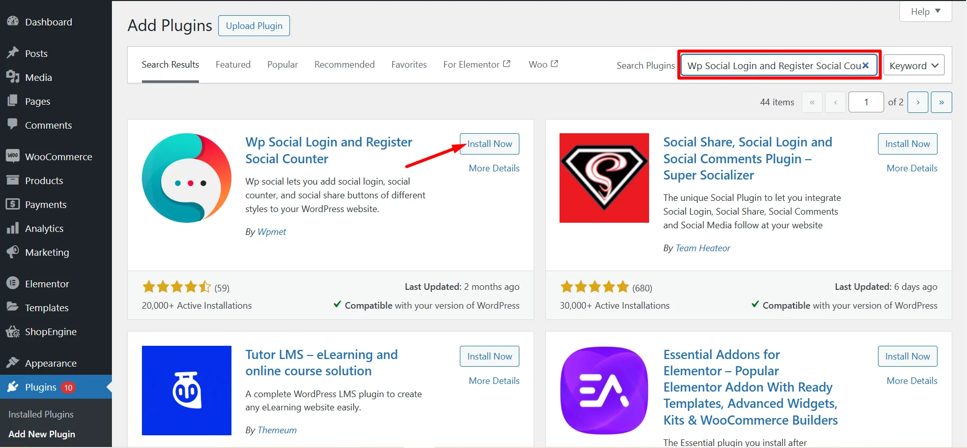967x448 pixels.
Task: Click the Posts pin icon
Action: [13, 53]
